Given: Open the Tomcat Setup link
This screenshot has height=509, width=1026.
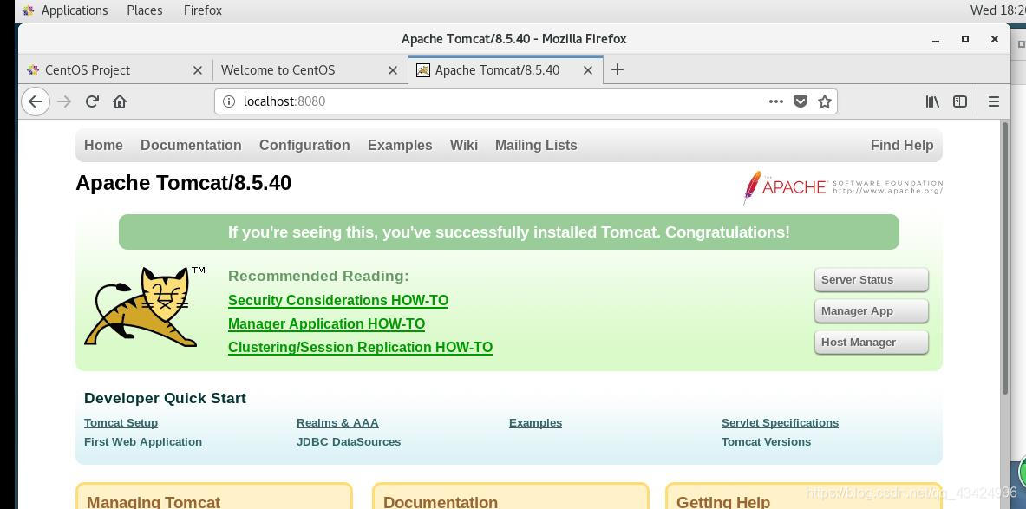Looking at the screenshot, I should pyautogui.click(x=121, y=422).
